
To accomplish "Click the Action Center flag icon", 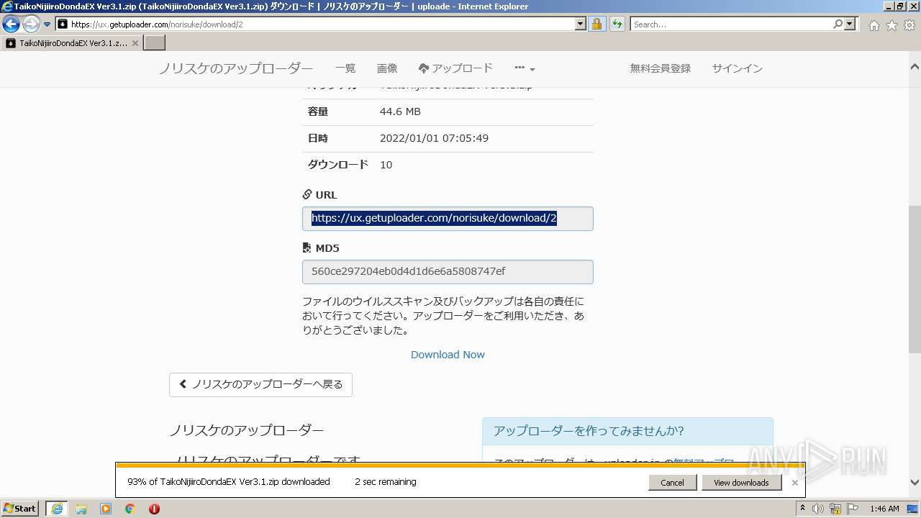I will click(x=853, y=509).
